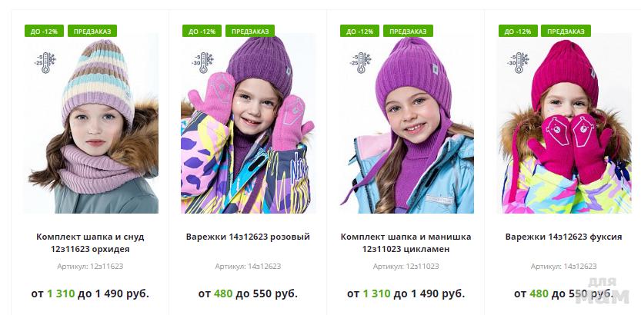
Task: Click thermometer icon on fuchsia mittens product
Action: tap(519, 62)
